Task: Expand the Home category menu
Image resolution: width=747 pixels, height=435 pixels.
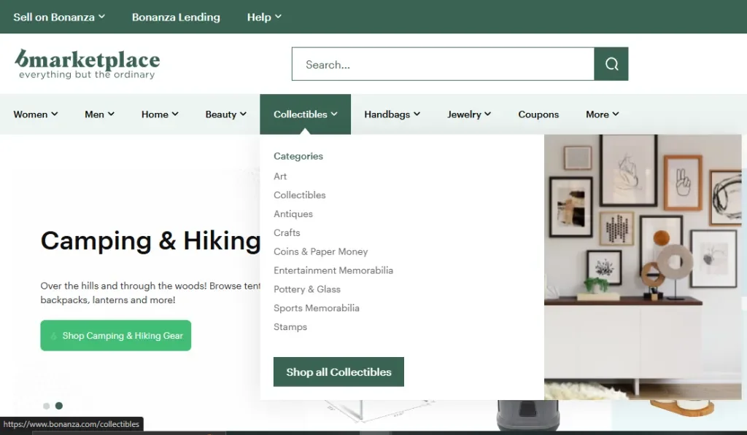Action: 160,114
